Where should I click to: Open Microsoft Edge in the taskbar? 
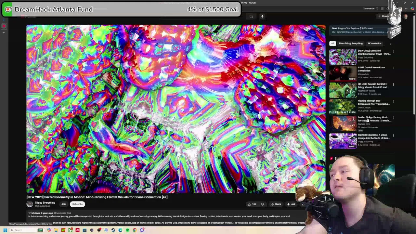pyautogui.click(x=120, y=230)
